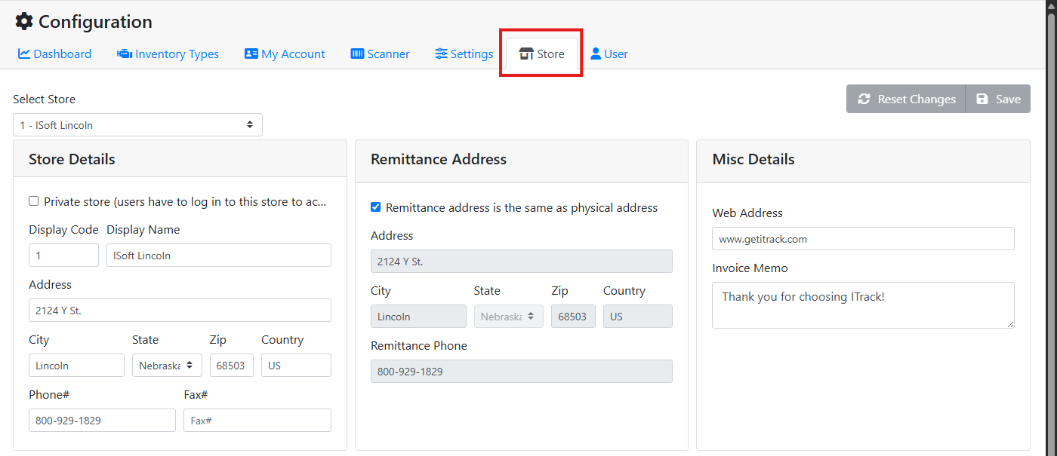Screen dimensions: 1057x456
Task: Click the My Account card icon
Action: (x=251, y=54)
